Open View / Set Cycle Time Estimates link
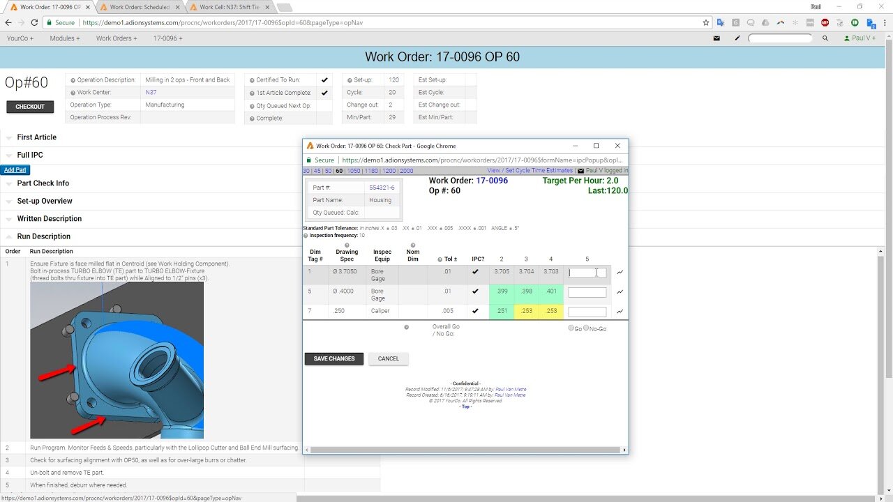The image size is (893, 502). (x=530, y=171)
